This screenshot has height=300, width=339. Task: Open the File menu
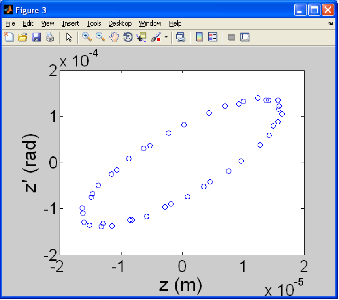pyautogui.click(x=10, y=24)
